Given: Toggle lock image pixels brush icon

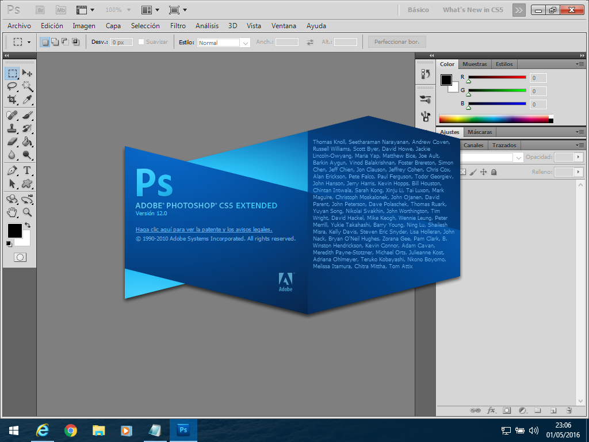Looking at the screenshot, I should click(x=473, y=172).
